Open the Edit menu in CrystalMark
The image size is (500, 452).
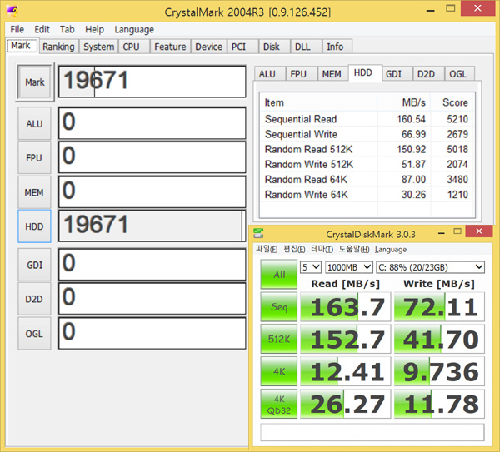click(42, 29)
